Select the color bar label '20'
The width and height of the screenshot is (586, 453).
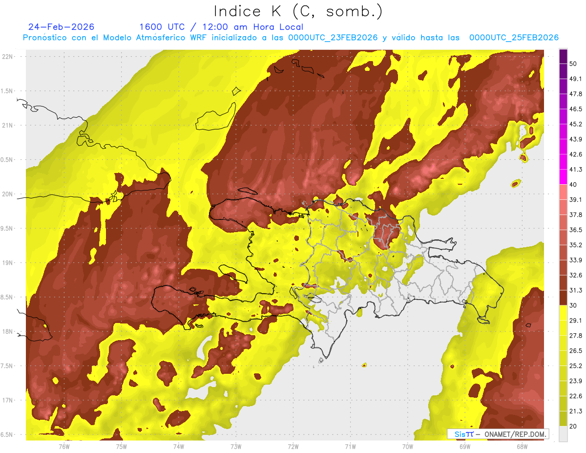tap(573, 426)
